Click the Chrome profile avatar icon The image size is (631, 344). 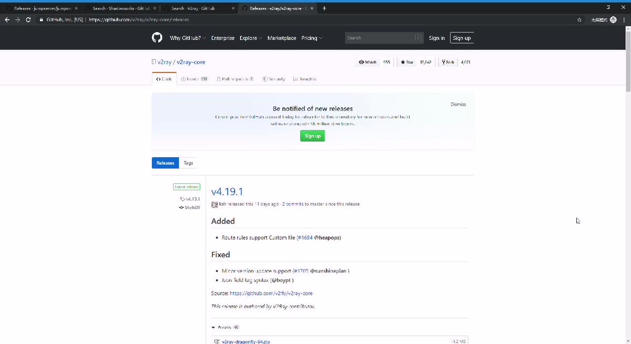pyautogui.click(x=613, y=19)
